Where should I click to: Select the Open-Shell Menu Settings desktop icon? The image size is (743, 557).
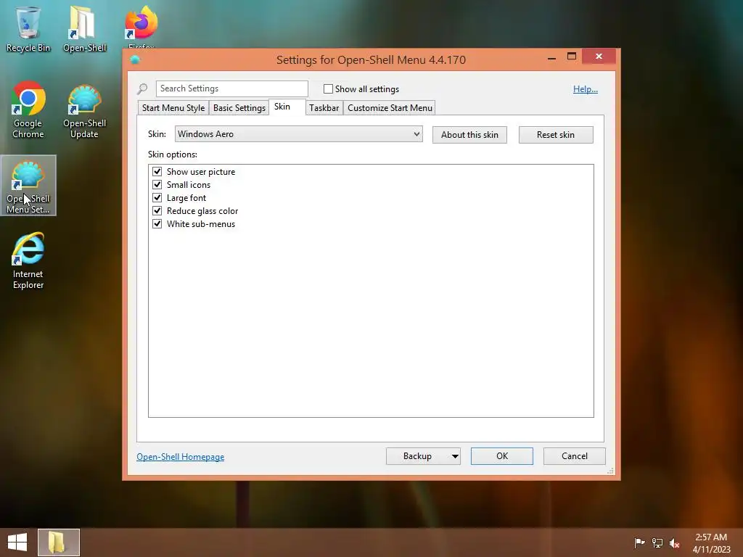point(28,186)
